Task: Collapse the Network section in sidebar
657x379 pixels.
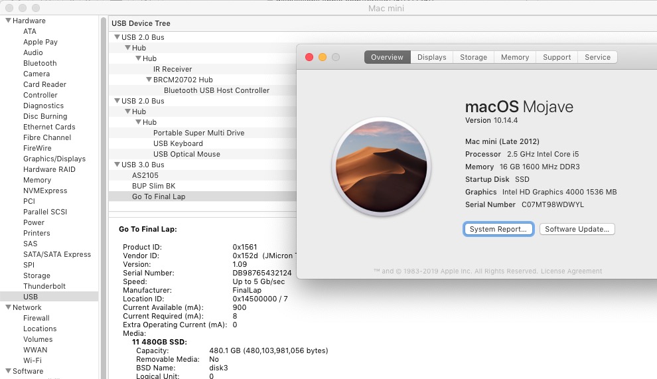Action: point(8,307)
